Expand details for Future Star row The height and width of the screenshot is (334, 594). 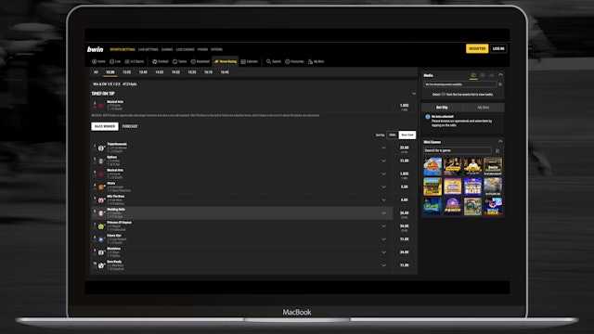click(383, 239)
